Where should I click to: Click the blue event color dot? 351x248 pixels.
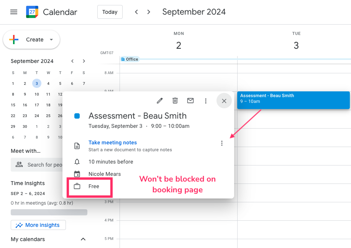[77, 116]
